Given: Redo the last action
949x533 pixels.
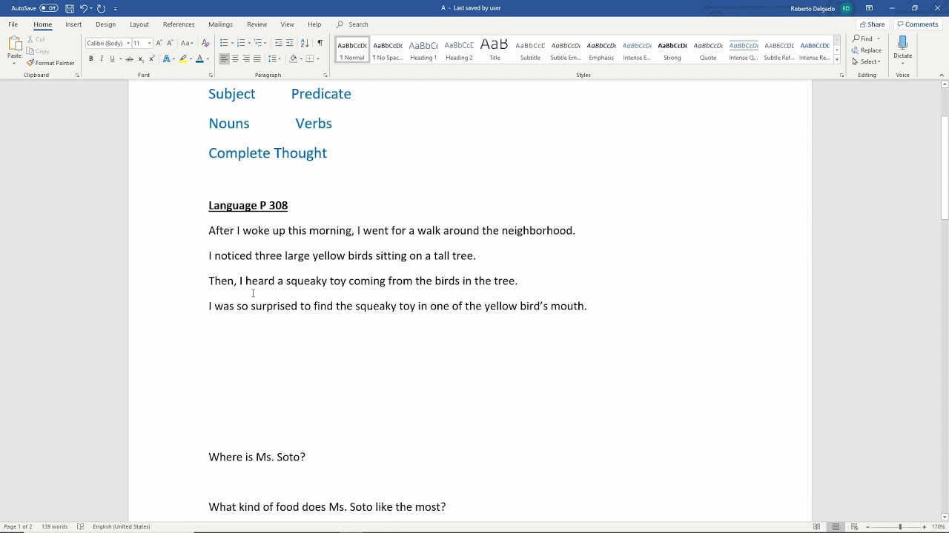Looking at the screenshot, I should (102, 8).
